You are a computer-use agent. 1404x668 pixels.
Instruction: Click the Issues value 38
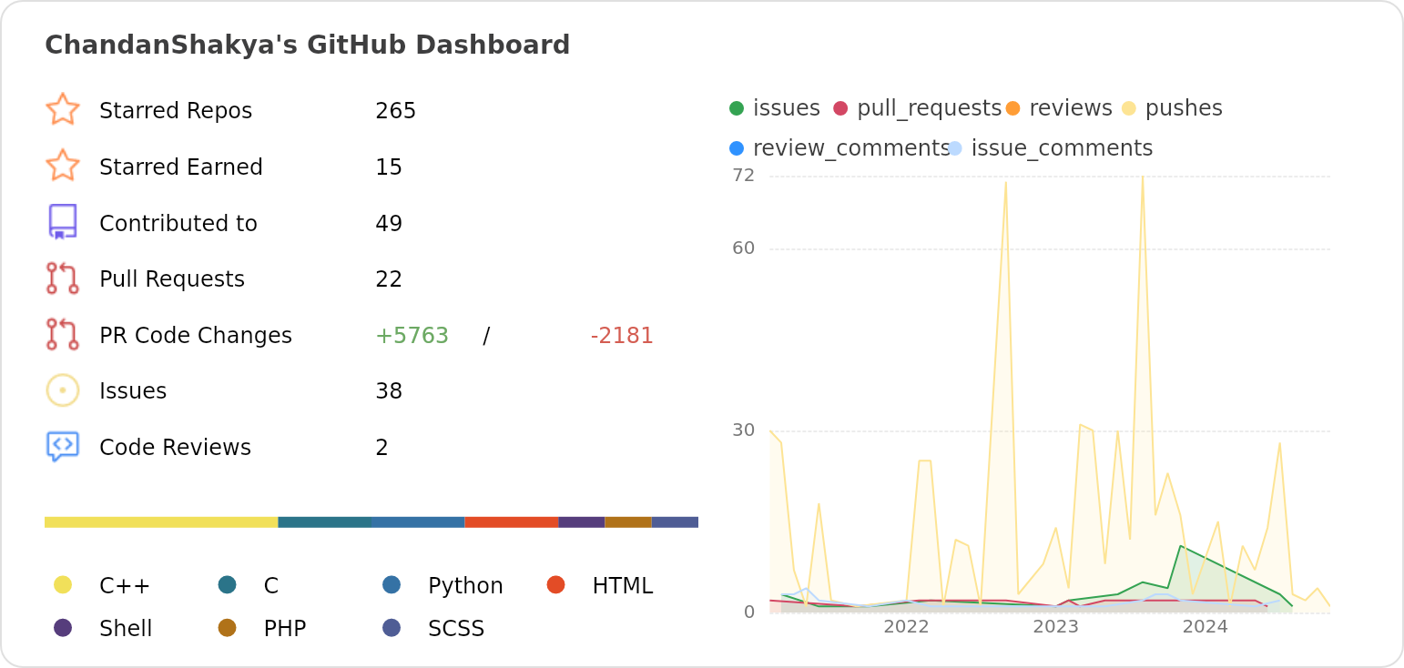(x=389, y=391)
